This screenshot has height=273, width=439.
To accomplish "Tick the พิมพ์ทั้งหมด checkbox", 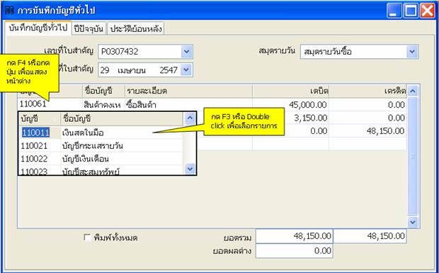I will click(87, 238).
